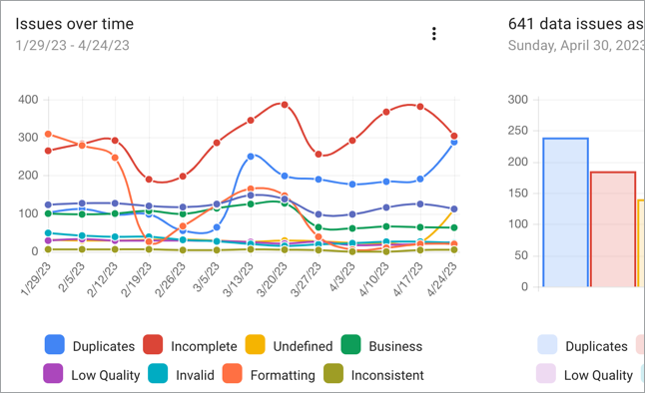Toggle the Undefined series legend item
Viewport: 645px width, 393px height.
coord(290,345)
